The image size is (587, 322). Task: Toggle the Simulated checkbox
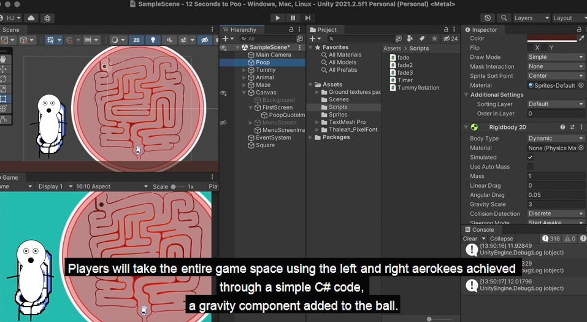click(530, 157)
